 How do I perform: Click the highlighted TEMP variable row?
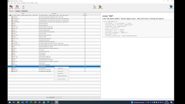(x=54, y=66)
